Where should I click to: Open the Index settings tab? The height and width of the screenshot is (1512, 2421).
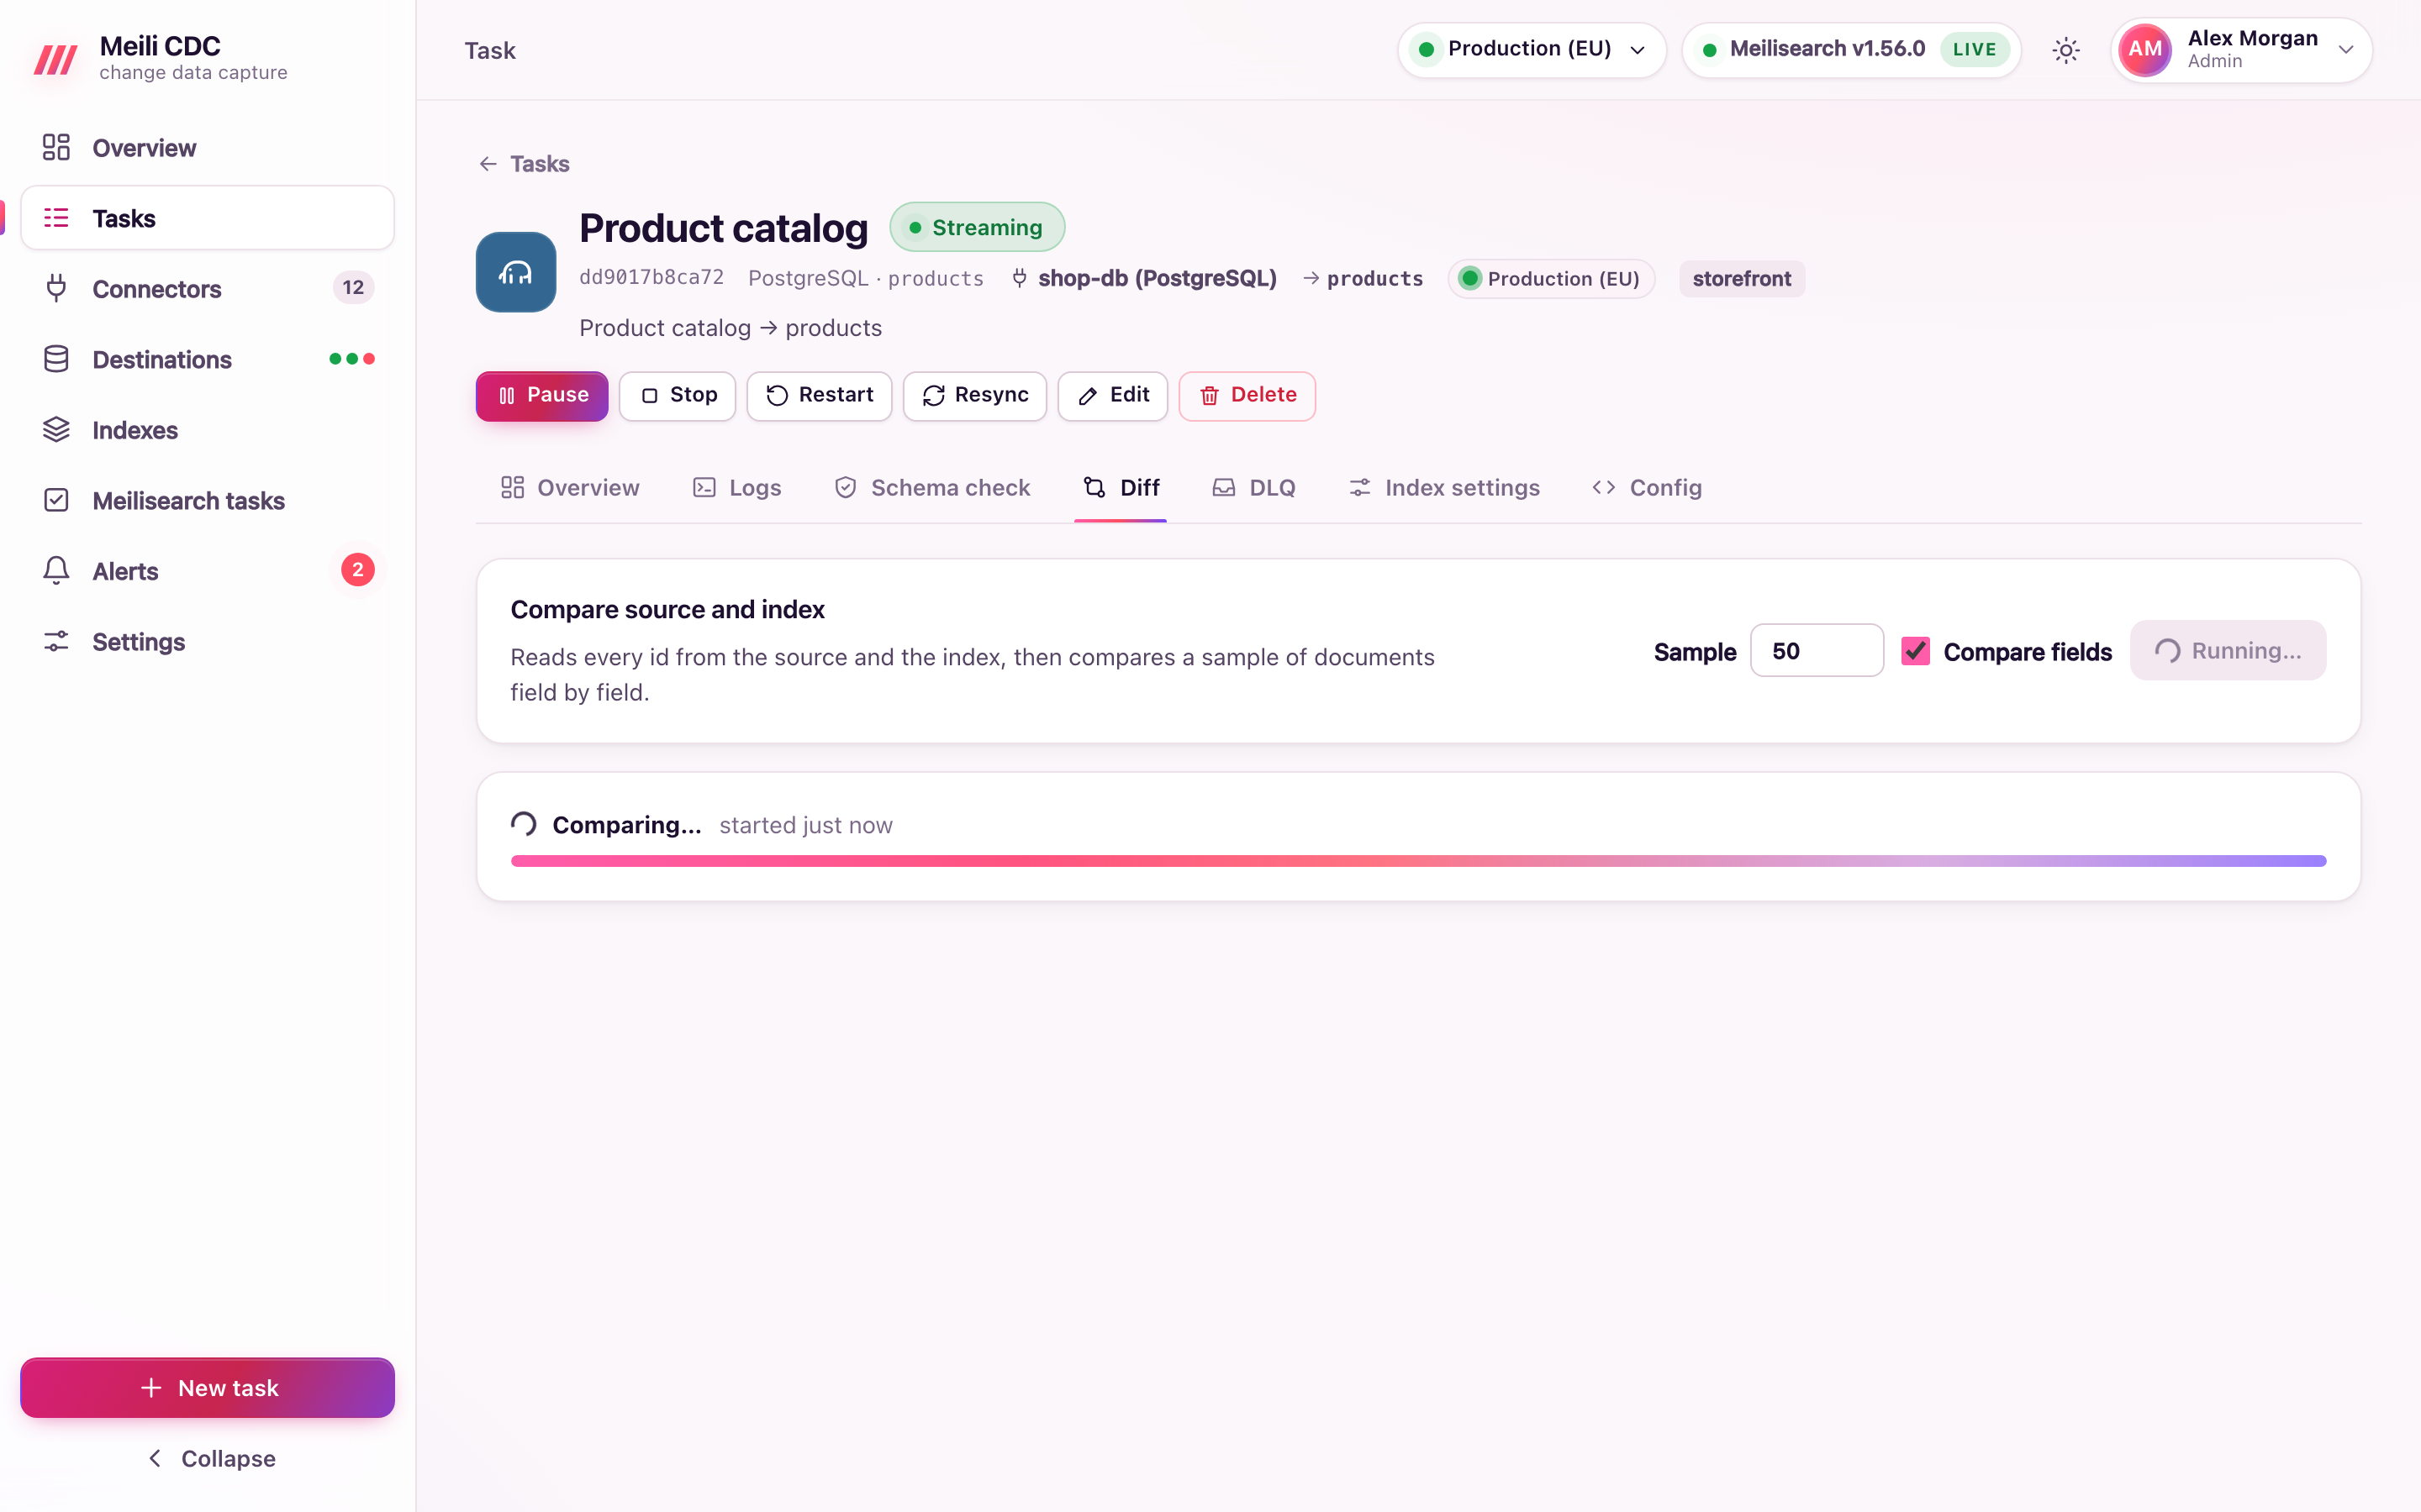pyautogui.click(x=1443, y=488)
